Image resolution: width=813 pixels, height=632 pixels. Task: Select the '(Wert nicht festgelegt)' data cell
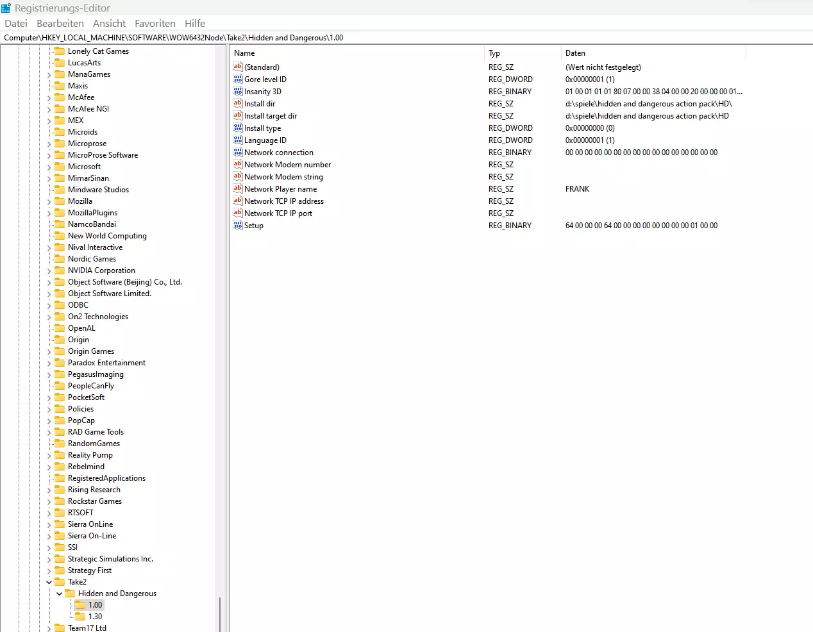pos(603,67)
